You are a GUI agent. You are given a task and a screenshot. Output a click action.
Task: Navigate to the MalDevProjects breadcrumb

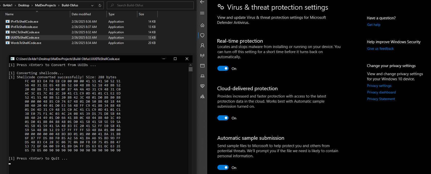click(46, 5)
